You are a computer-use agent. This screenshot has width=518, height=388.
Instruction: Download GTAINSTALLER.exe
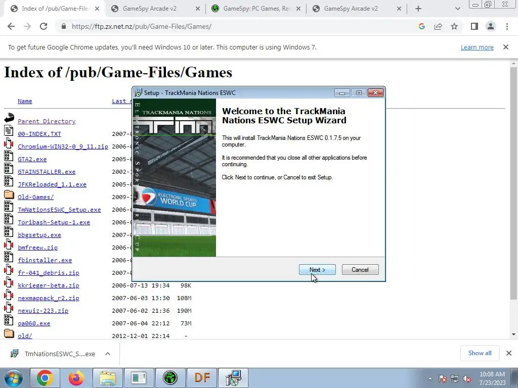click(x=47, y=172)
